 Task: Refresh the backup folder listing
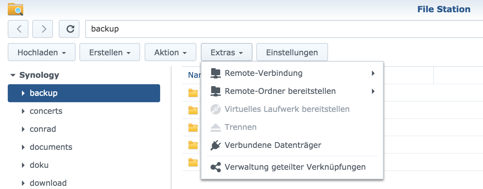[69, 29]
